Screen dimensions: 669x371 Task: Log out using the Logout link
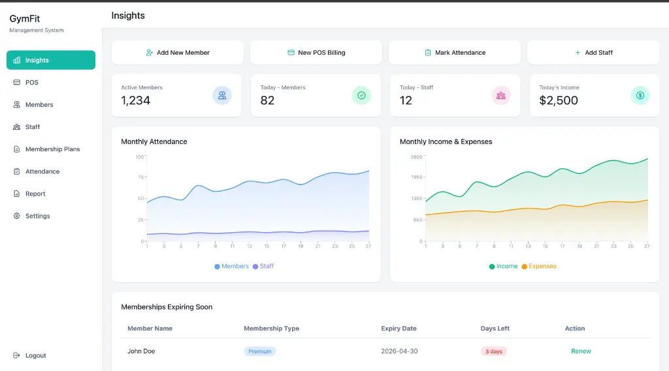click(51, 355)
